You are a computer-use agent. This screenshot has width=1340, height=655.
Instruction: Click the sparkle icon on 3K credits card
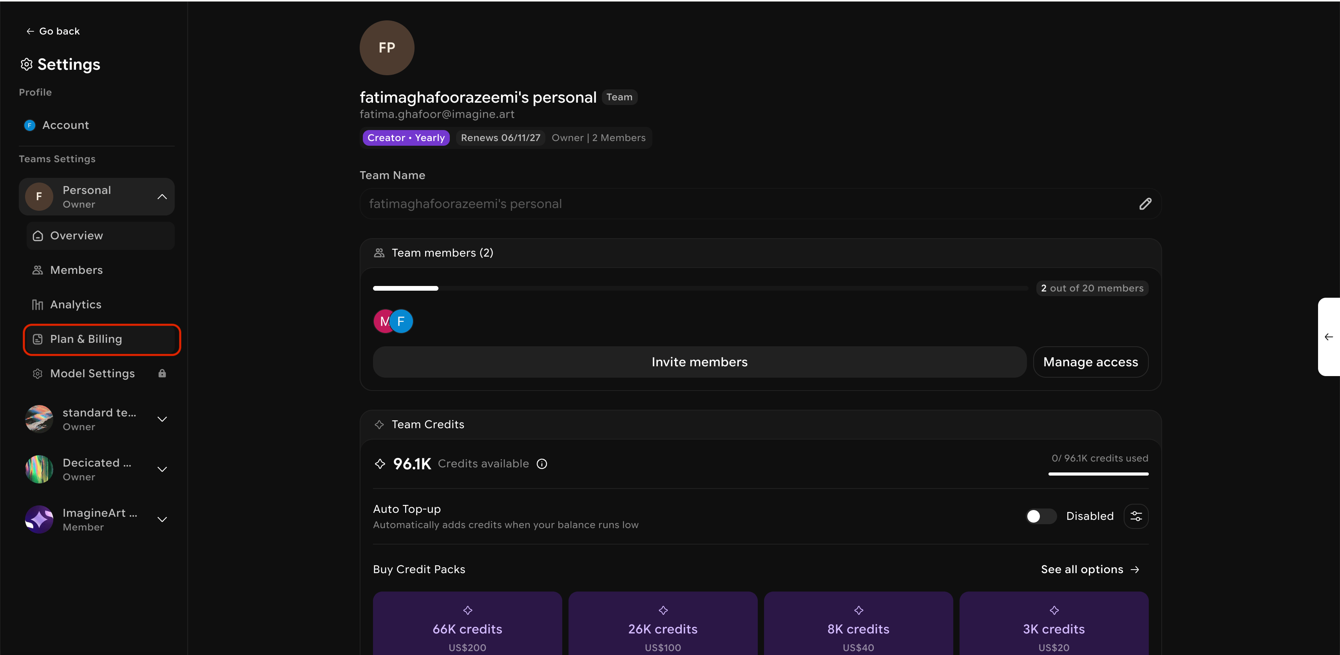click(x=1054, y=610)
